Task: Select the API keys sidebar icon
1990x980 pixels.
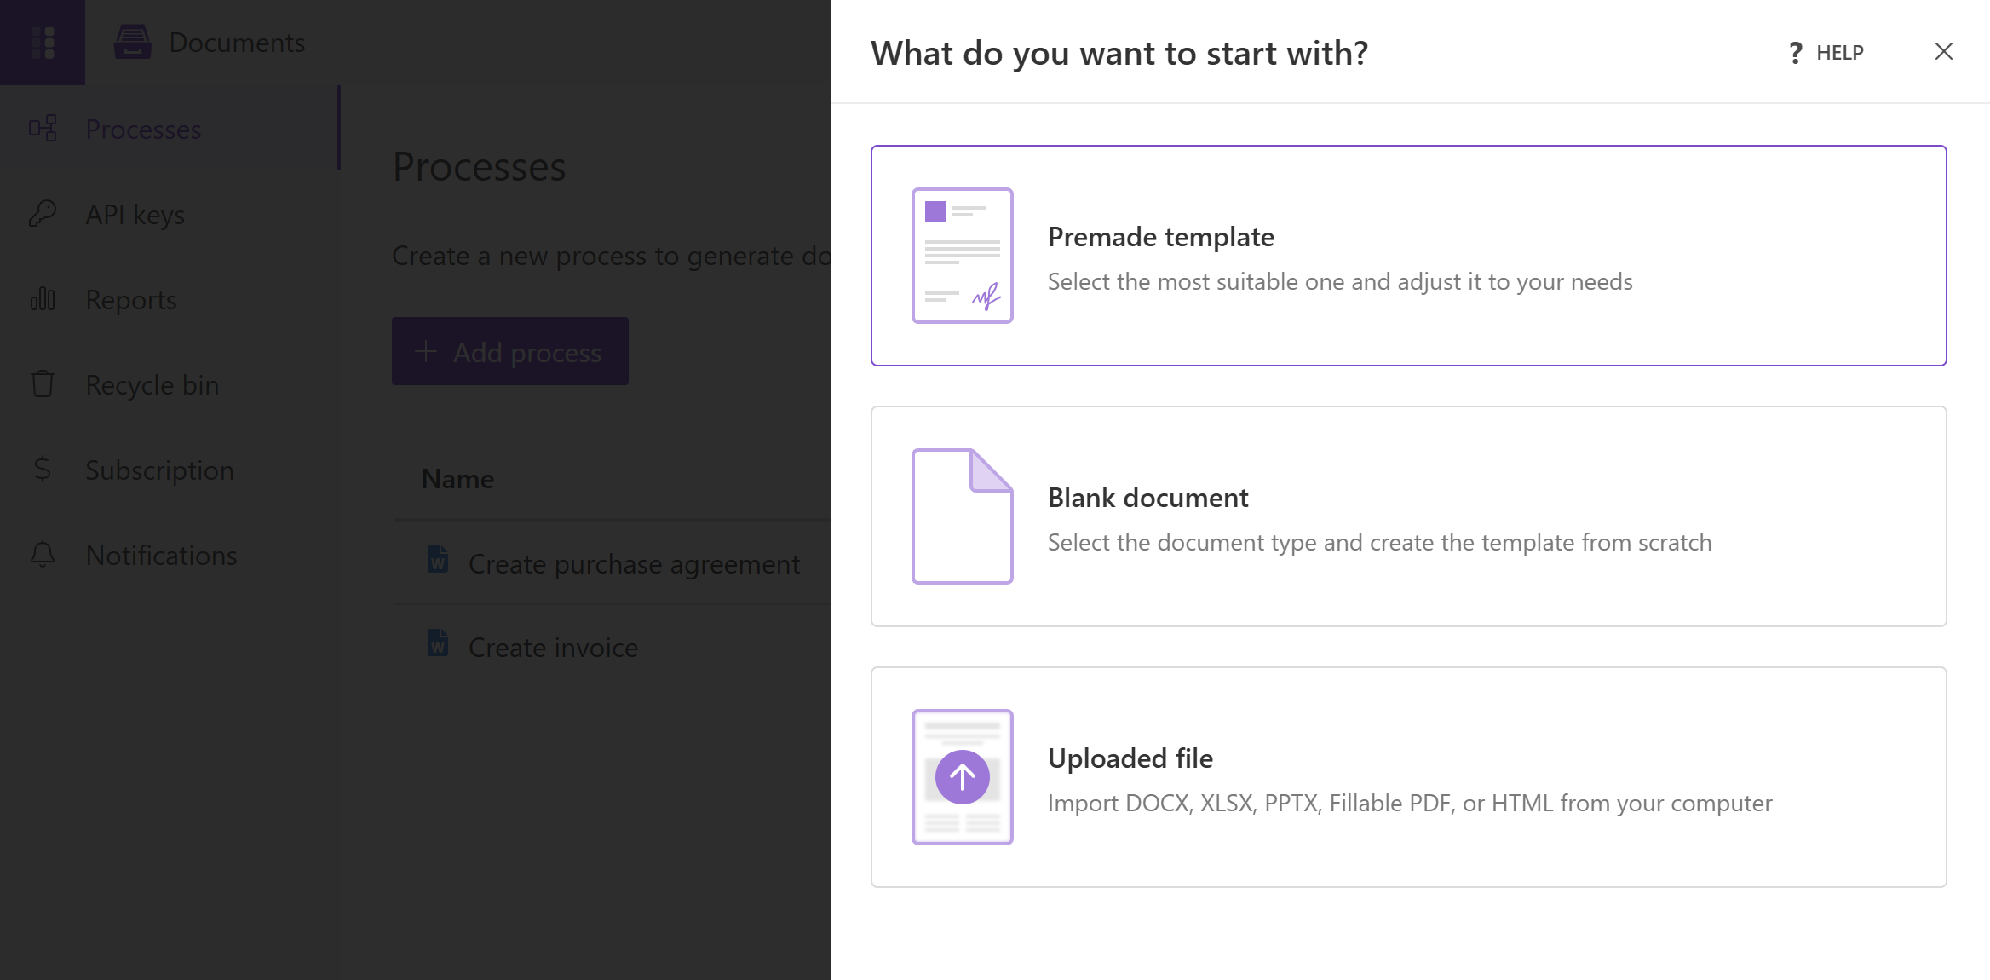Action: point(43,214)
